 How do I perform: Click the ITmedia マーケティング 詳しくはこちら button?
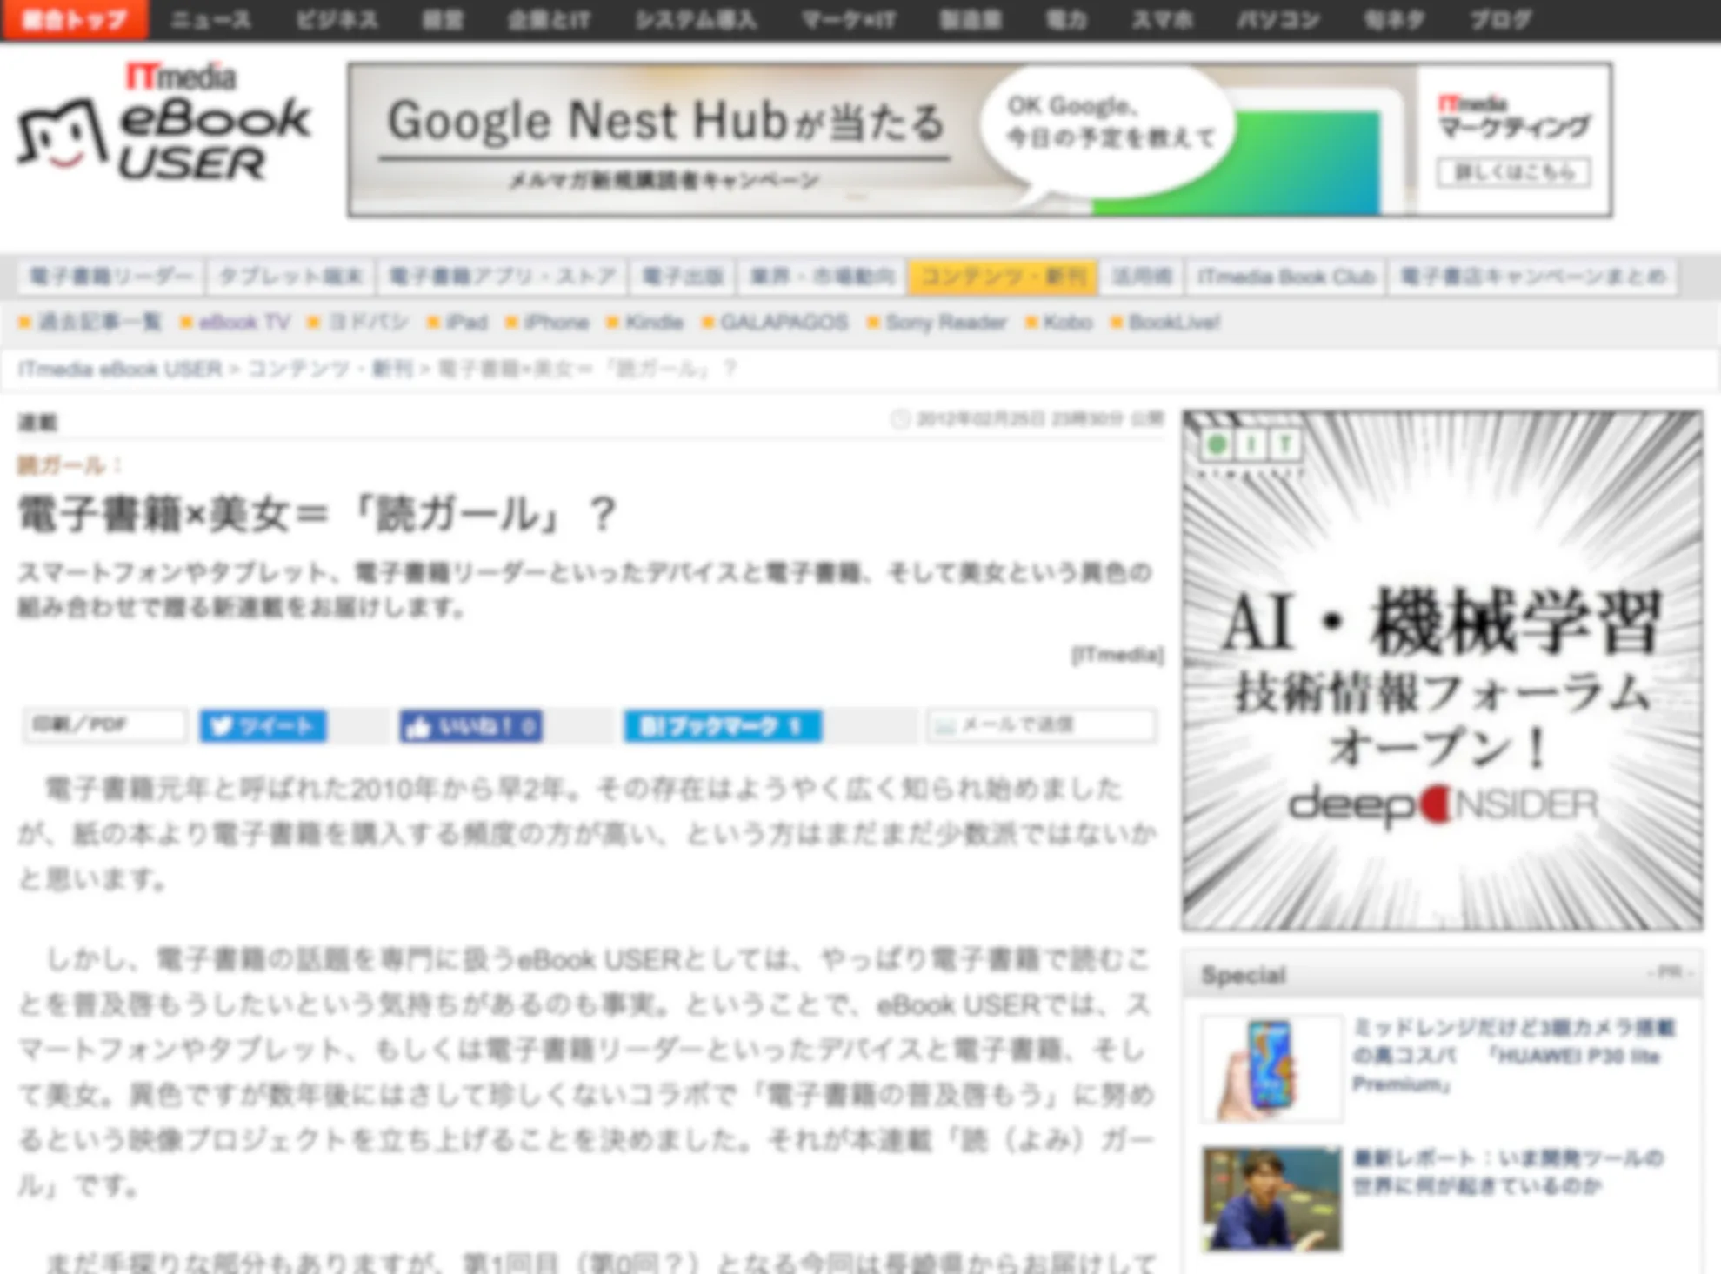pos(1513,172)
